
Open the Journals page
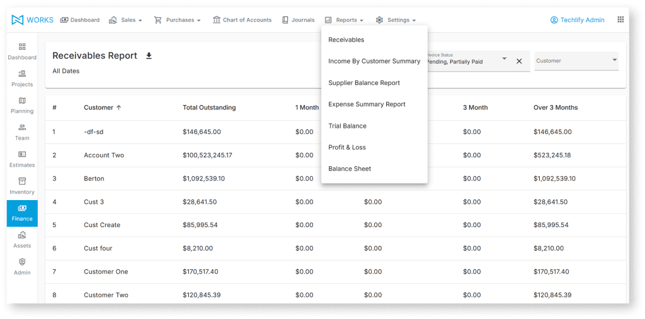point(298,20)
